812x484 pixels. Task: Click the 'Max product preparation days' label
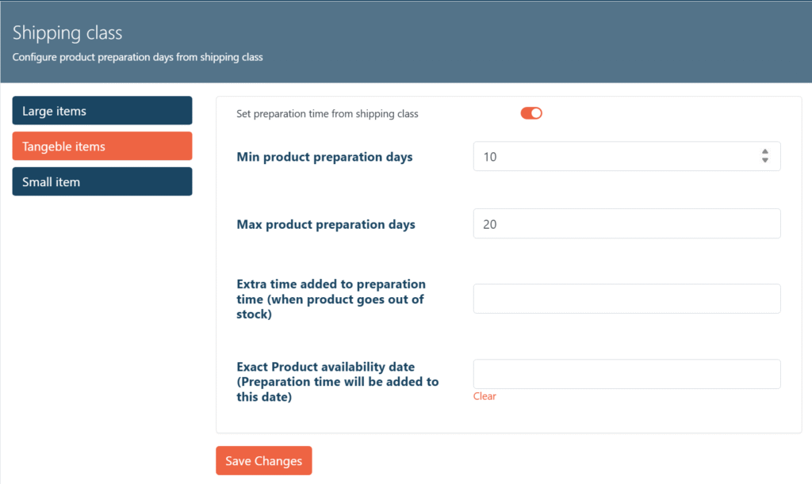click(326, 224)
